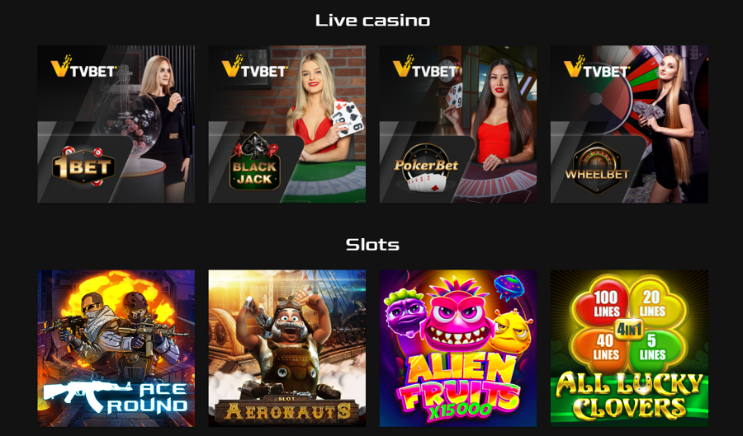Select the Slots section heading
743x436 pixels.
point(372,245)
